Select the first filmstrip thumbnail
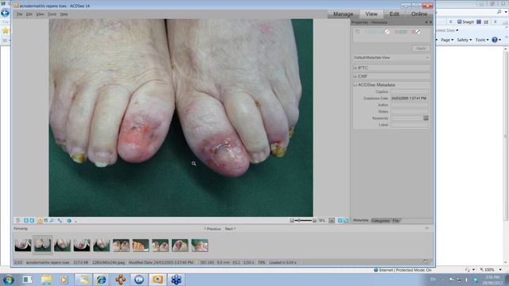 click(x=23, y=245)
